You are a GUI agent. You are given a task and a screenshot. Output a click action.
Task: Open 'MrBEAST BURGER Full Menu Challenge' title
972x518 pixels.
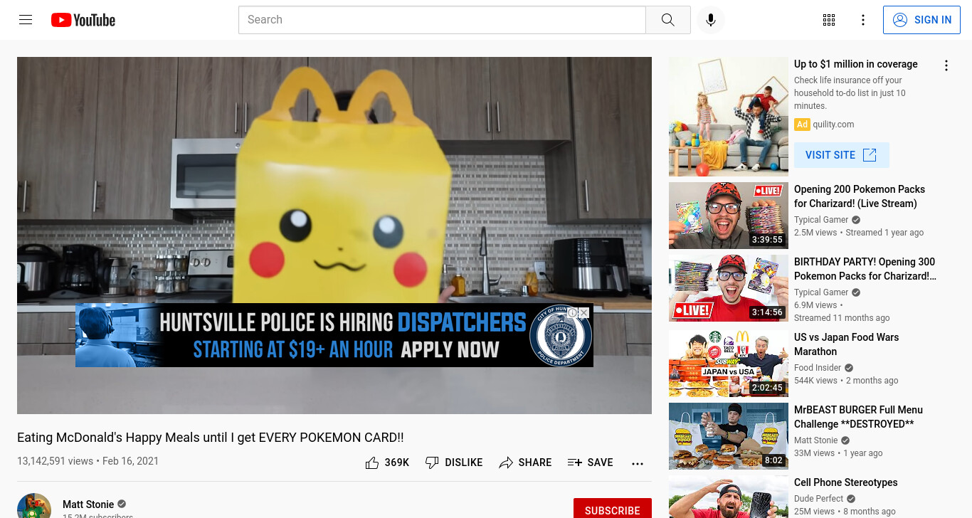(x=859, y=417)
